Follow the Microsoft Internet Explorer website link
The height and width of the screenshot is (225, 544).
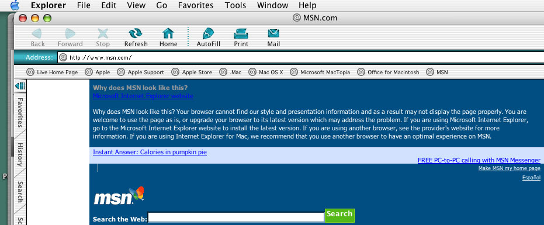tap(143, 96)
